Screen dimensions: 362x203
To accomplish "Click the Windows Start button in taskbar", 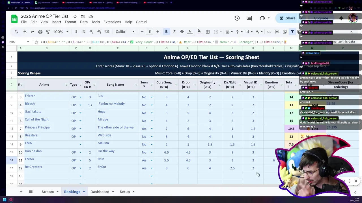I will [5, 200].
